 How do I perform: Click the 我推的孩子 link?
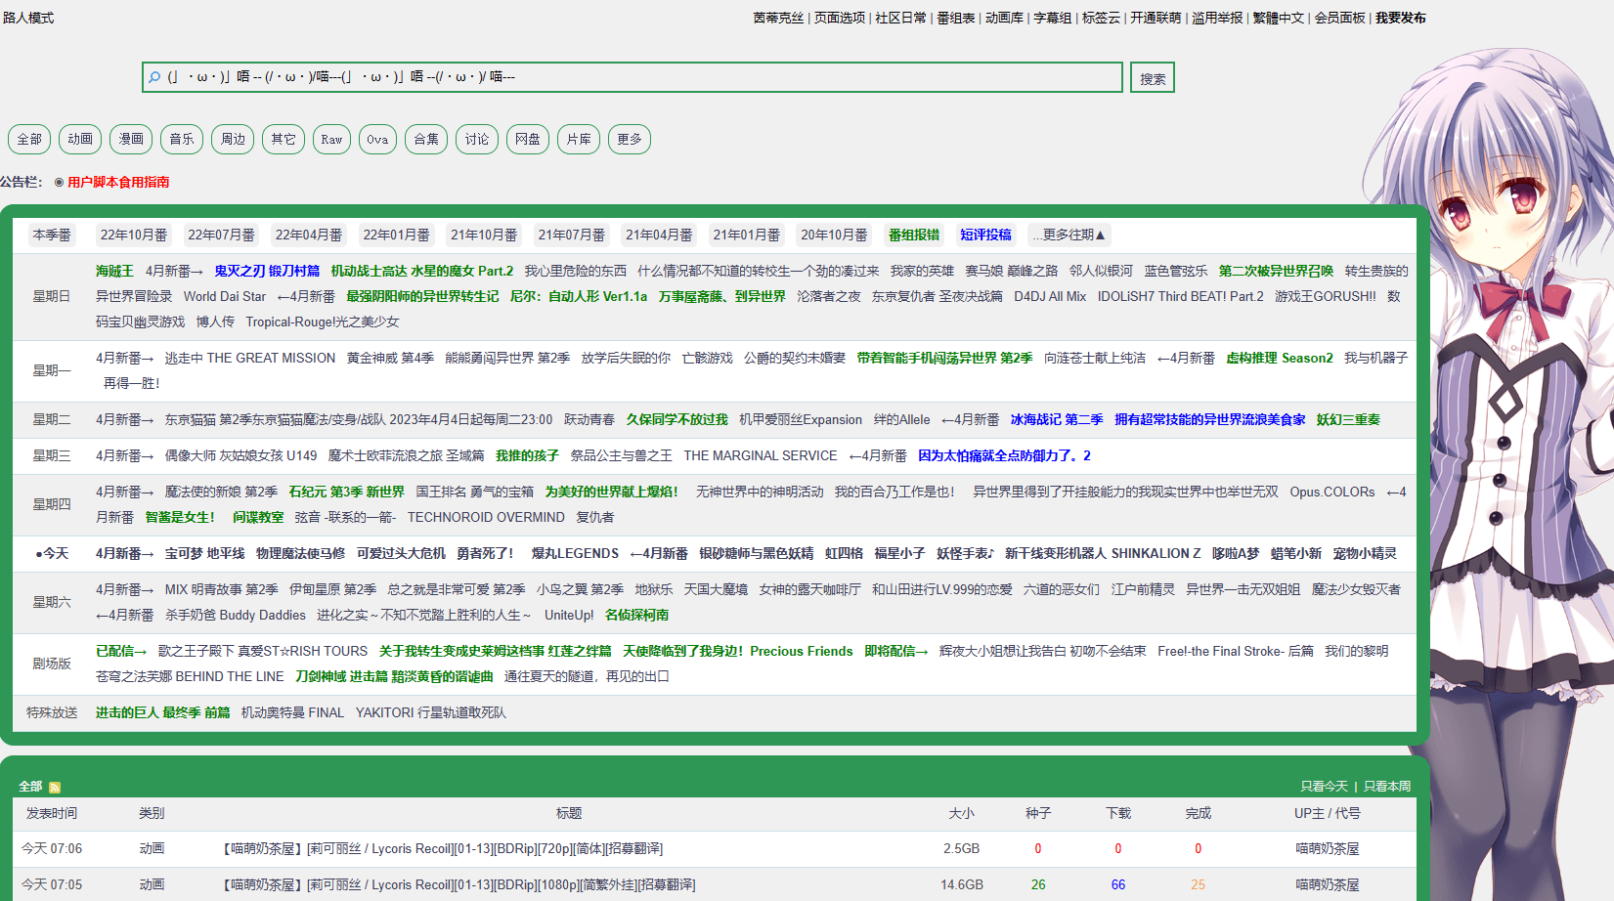527,456
